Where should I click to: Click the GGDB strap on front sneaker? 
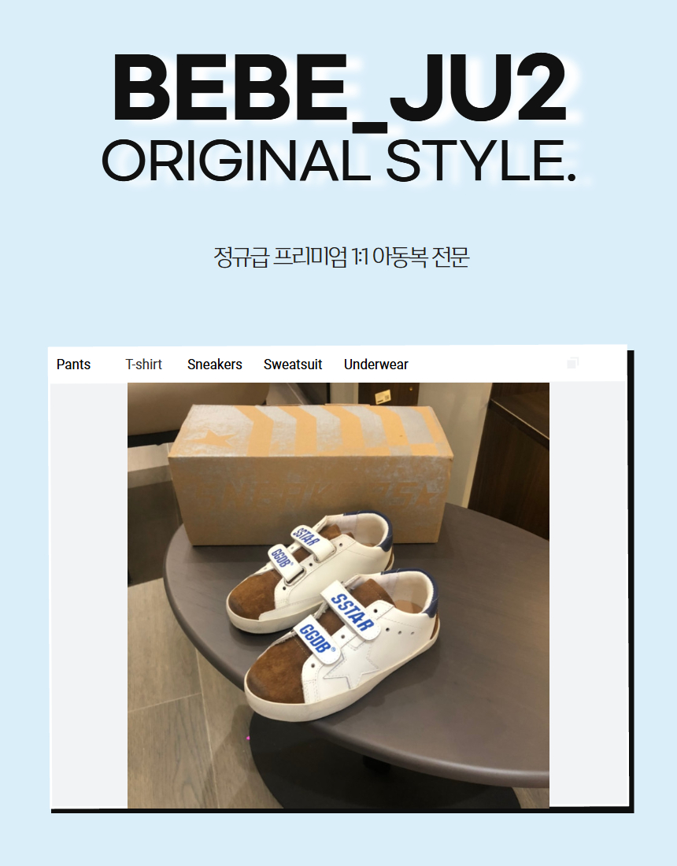click(x=316, y=639)
